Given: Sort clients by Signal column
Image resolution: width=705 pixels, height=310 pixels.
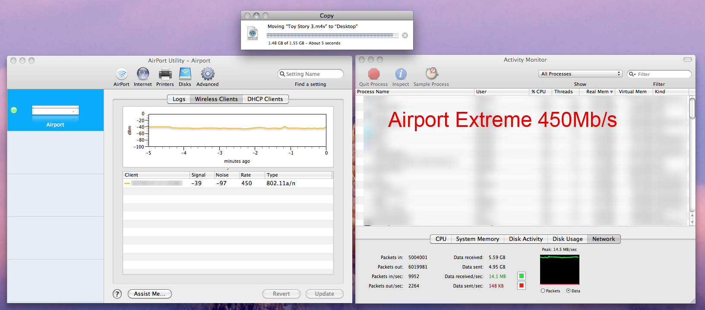Looking at the screenshot, I should click(x=202, y=175).
